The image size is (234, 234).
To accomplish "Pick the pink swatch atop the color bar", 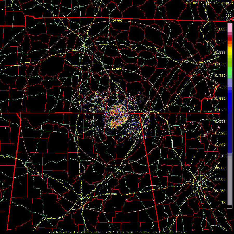I will (x=230, y=28).
